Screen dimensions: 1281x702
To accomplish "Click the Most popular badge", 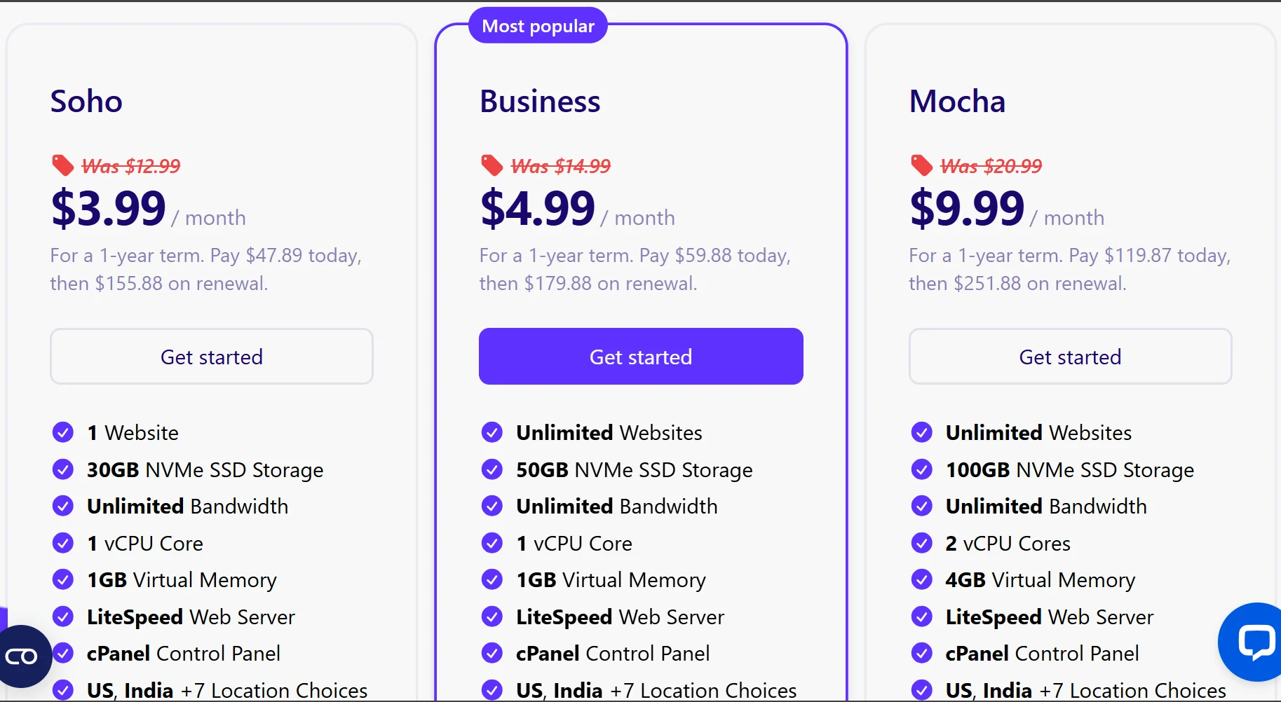I will pyautogui.click(x=538, y=26).
